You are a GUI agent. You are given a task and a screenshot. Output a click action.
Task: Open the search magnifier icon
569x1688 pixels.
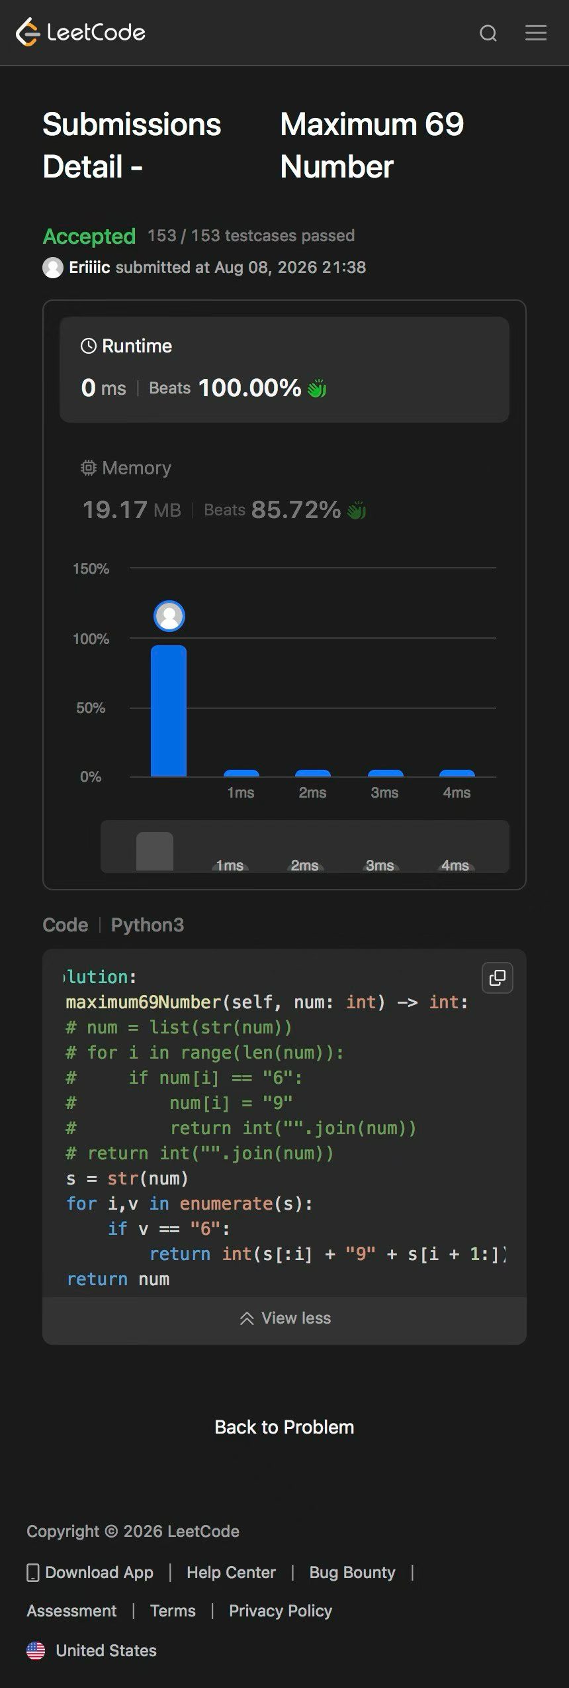(488, 33)
